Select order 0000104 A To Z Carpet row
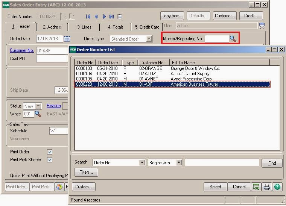Screen dimensions: 286x206 (x=172, y=74)
